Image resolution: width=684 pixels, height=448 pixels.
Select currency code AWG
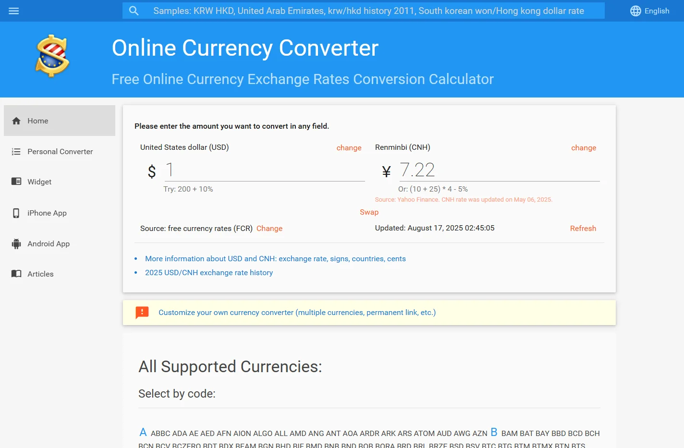(462, 434)
